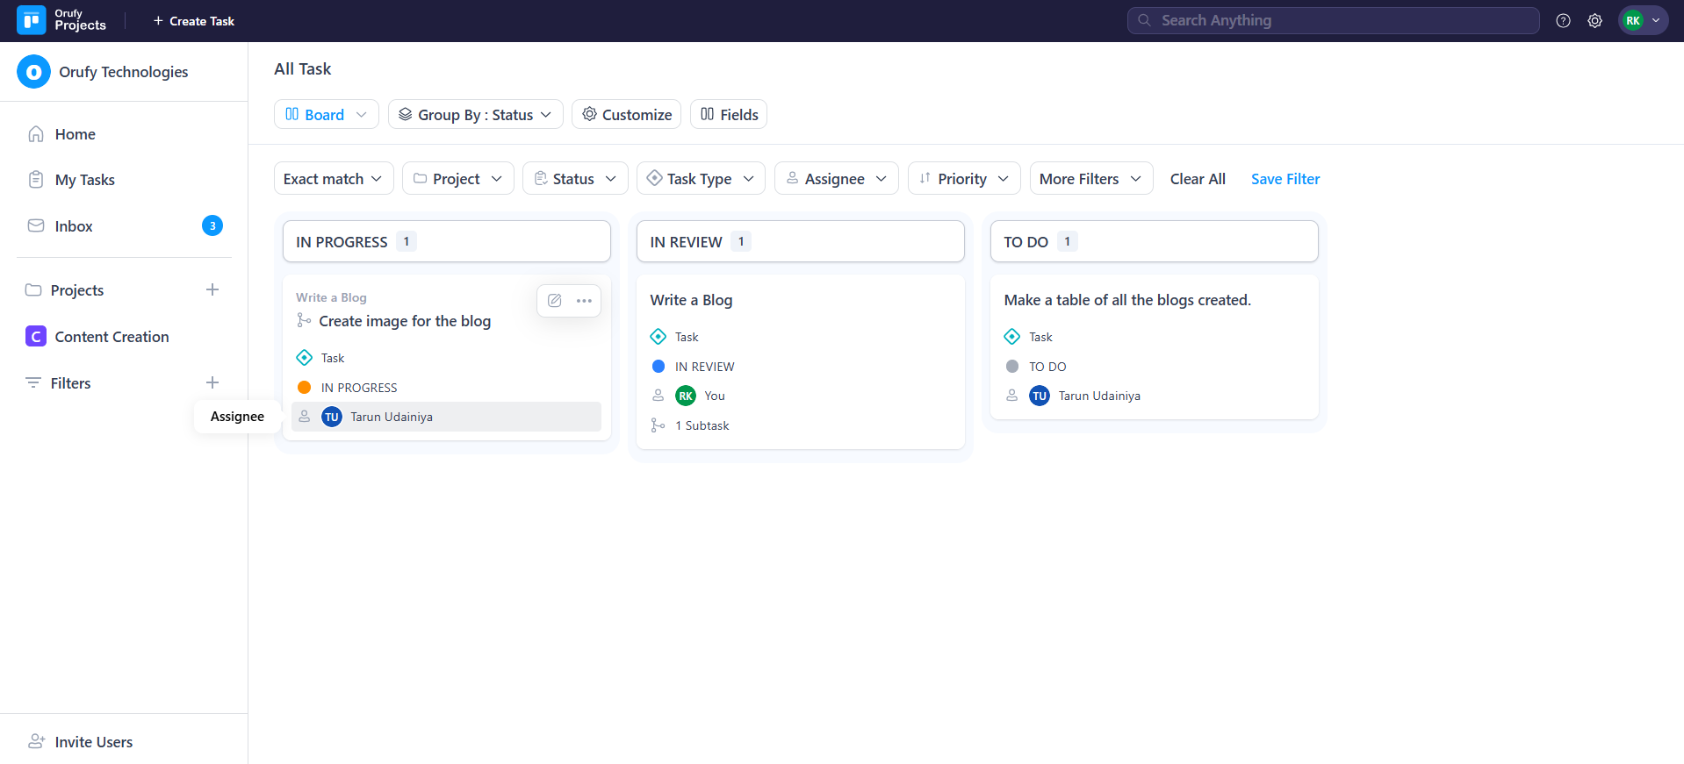The image size is (1684, 764).
Task: Open the three-dots menu on task card
Action: pyautogui.click(x=584, y=301)
